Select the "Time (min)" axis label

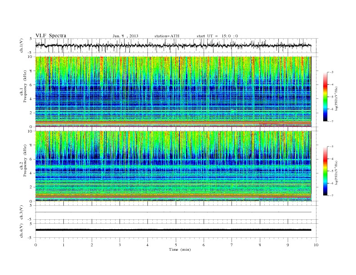pos(180,249)
